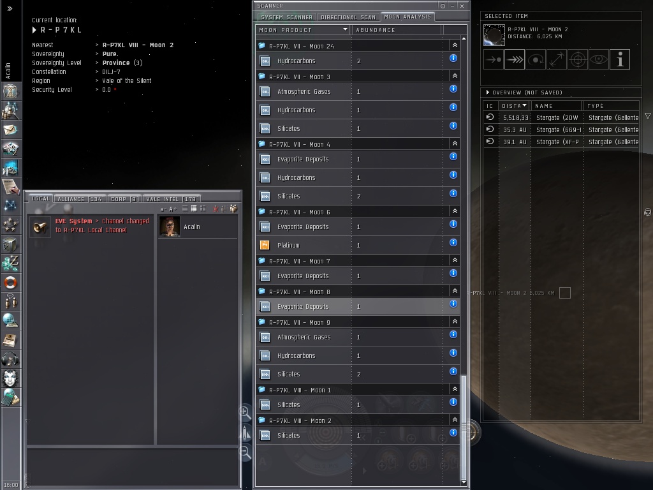Select the highlighted compact member list view
Screen dimensions: 653x490
(194, 209)
